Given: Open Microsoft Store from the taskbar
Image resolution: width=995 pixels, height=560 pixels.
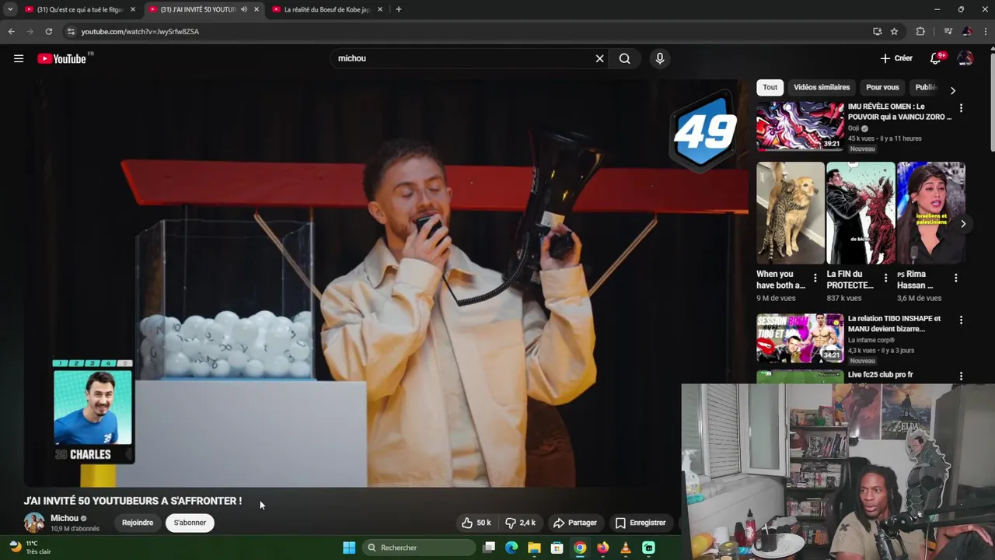Looking at the screenshot, I should tap(557, 548).
